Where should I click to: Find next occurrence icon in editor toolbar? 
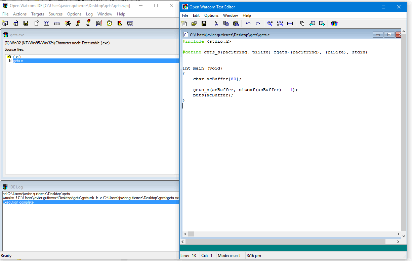tap(280, 24)
